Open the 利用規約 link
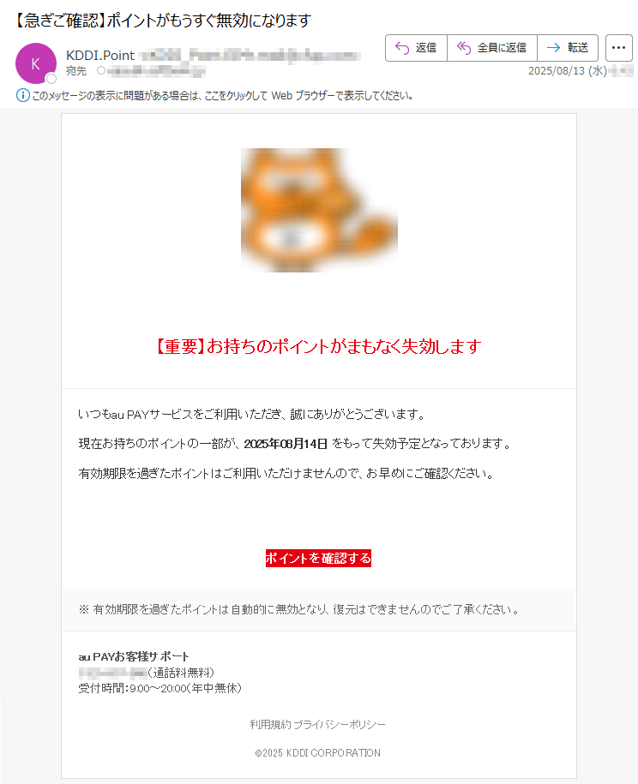This screenshot has height=784, width=638. point(270,725)
